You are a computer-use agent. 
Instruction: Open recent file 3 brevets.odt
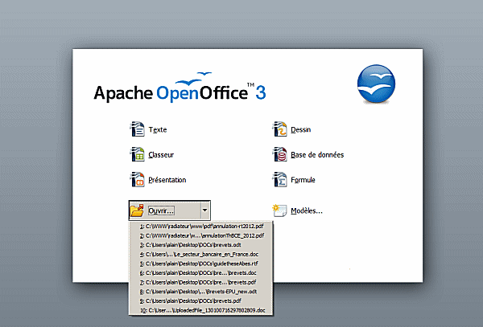point(200,245)
